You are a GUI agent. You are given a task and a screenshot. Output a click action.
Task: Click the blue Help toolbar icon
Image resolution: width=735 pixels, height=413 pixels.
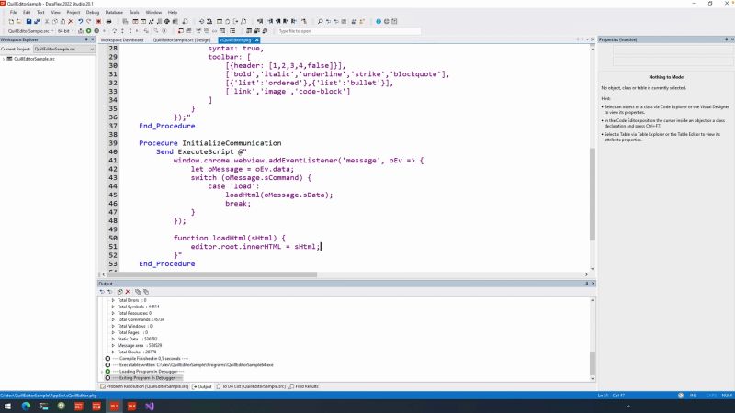(x=379, y=21)
